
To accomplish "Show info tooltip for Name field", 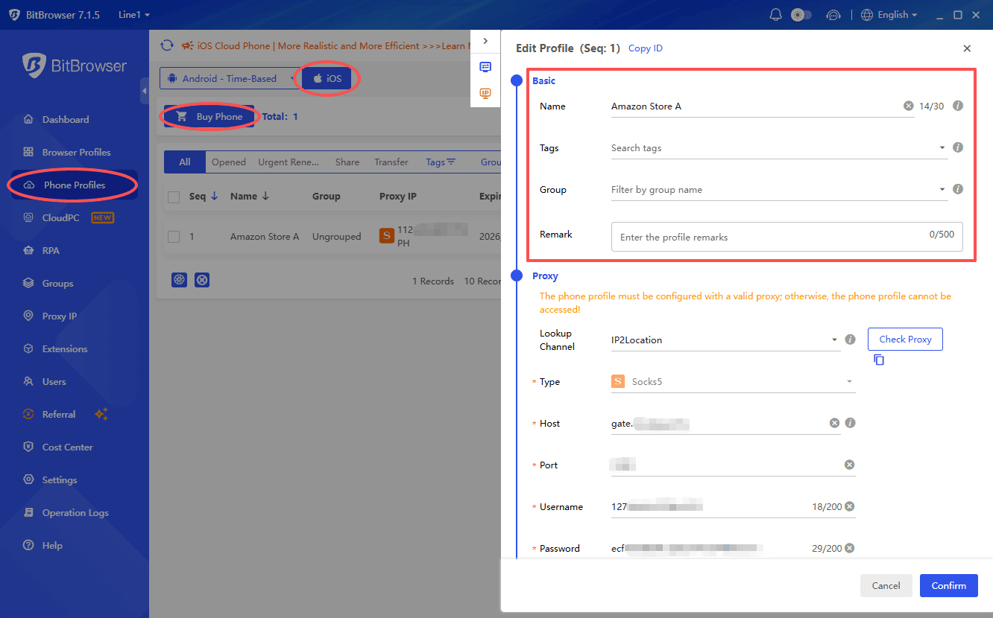I will click(x=959, y=106).
